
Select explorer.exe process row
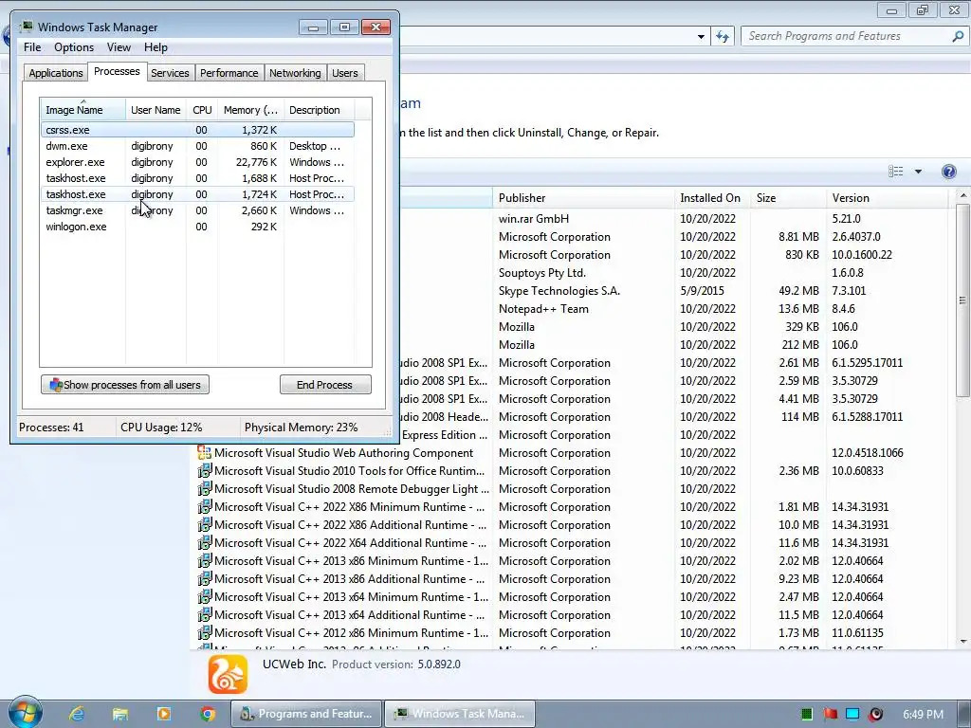(197, 162)
